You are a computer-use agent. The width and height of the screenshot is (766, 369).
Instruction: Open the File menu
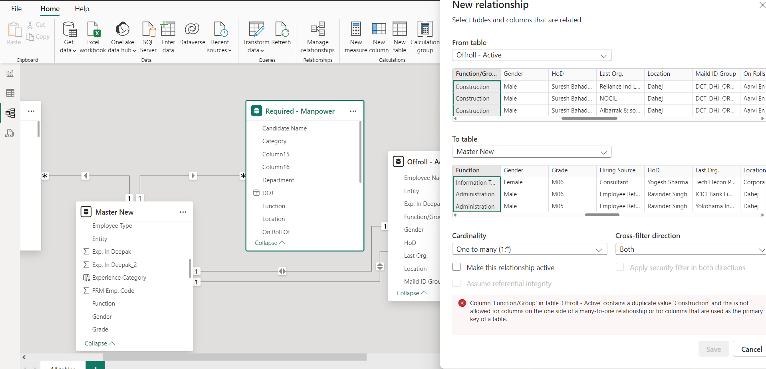point(16,9)
